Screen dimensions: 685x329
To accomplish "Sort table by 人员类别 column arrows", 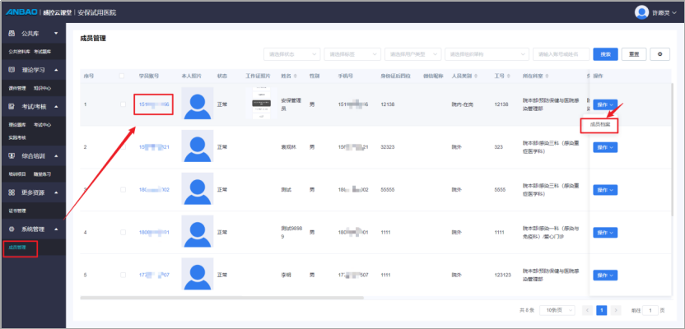I will (475, 76).
